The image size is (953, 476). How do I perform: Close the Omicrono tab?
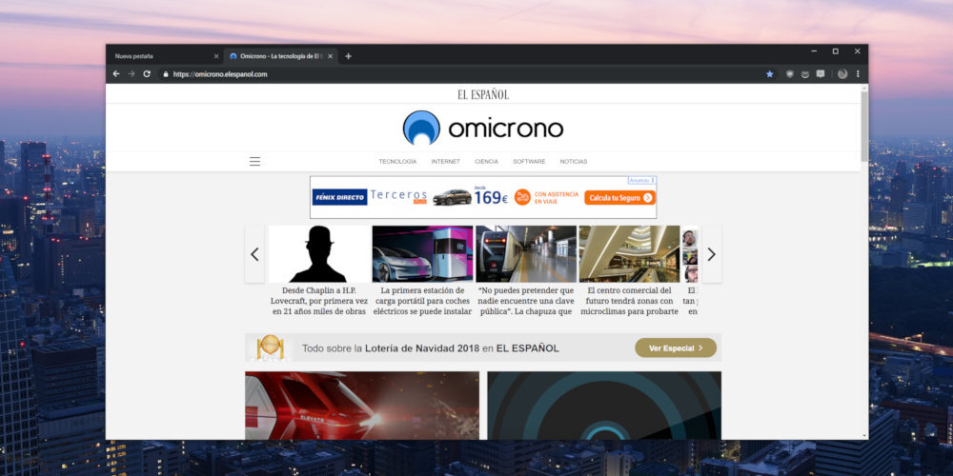(330, 56)
